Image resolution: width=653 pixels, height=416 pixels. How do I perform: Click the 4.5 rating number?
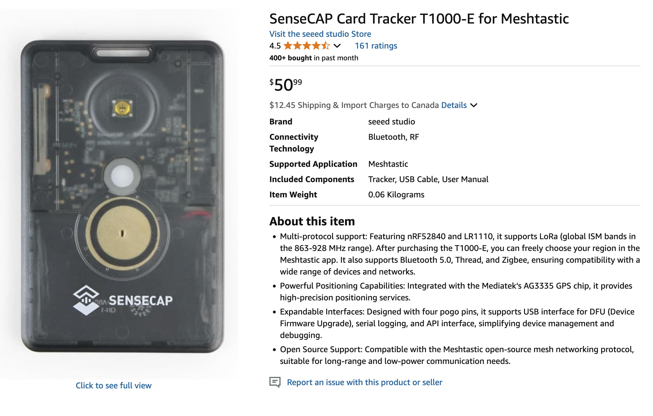275,46
